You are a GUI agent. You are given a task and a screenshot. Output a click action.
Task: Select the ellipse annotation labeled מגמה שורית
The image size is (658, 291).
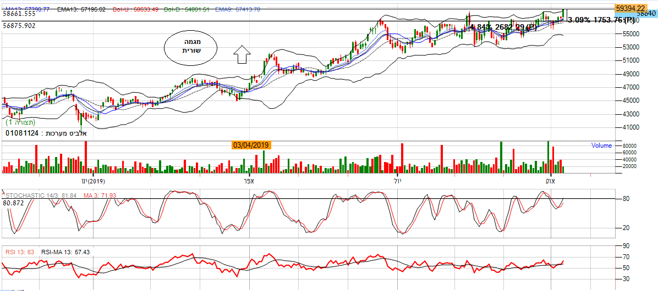point(191,46)
